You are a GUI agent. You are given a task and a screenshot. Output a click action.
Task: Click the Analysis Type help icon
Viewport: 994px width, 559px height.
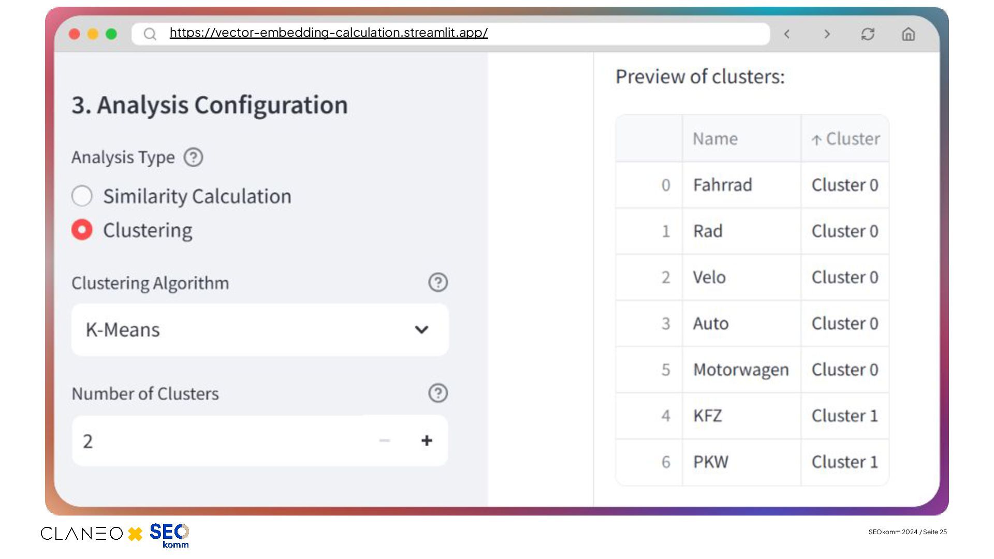click(194, 157)
